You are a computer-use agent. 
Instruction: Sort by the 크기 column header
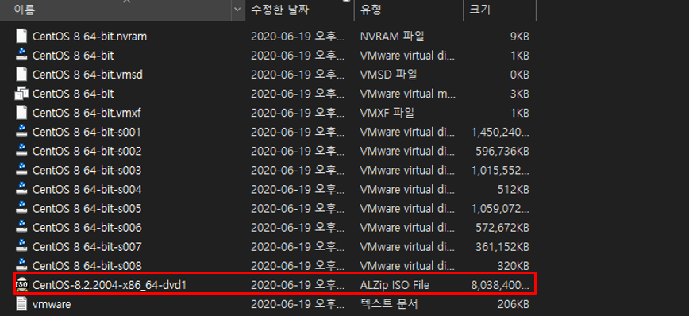499,10
